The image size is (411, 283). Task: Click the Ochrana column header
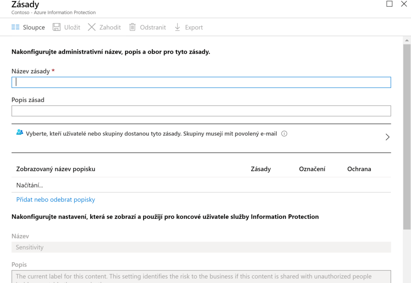(x=359, y=169)
